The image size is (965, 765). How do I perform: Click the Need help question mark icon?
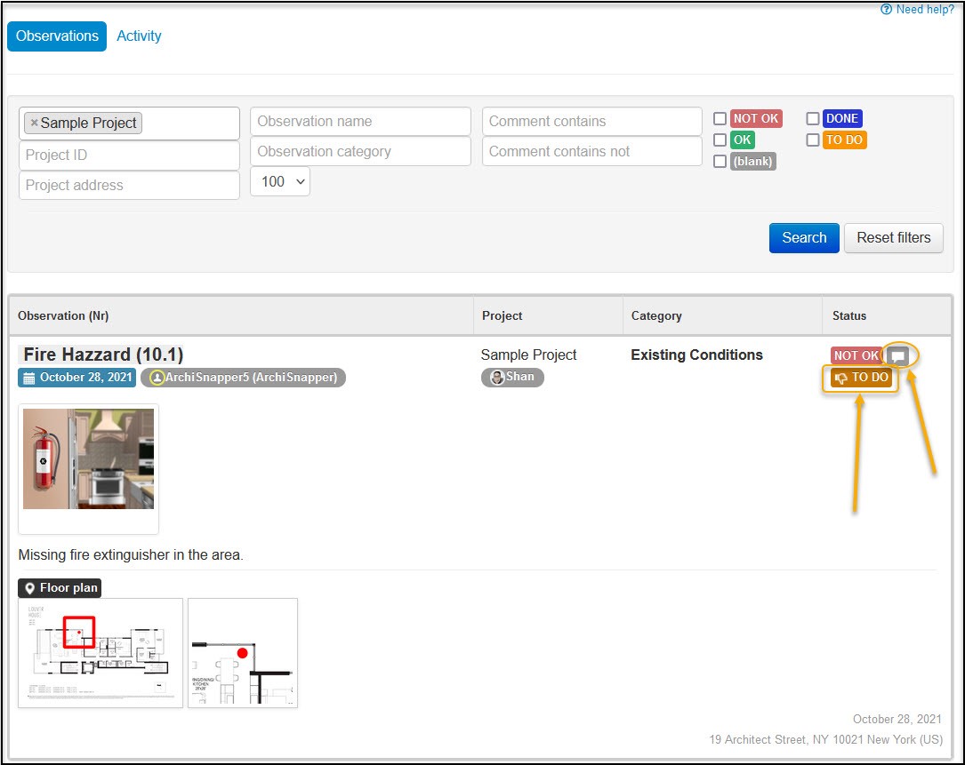tap(886, 9)
